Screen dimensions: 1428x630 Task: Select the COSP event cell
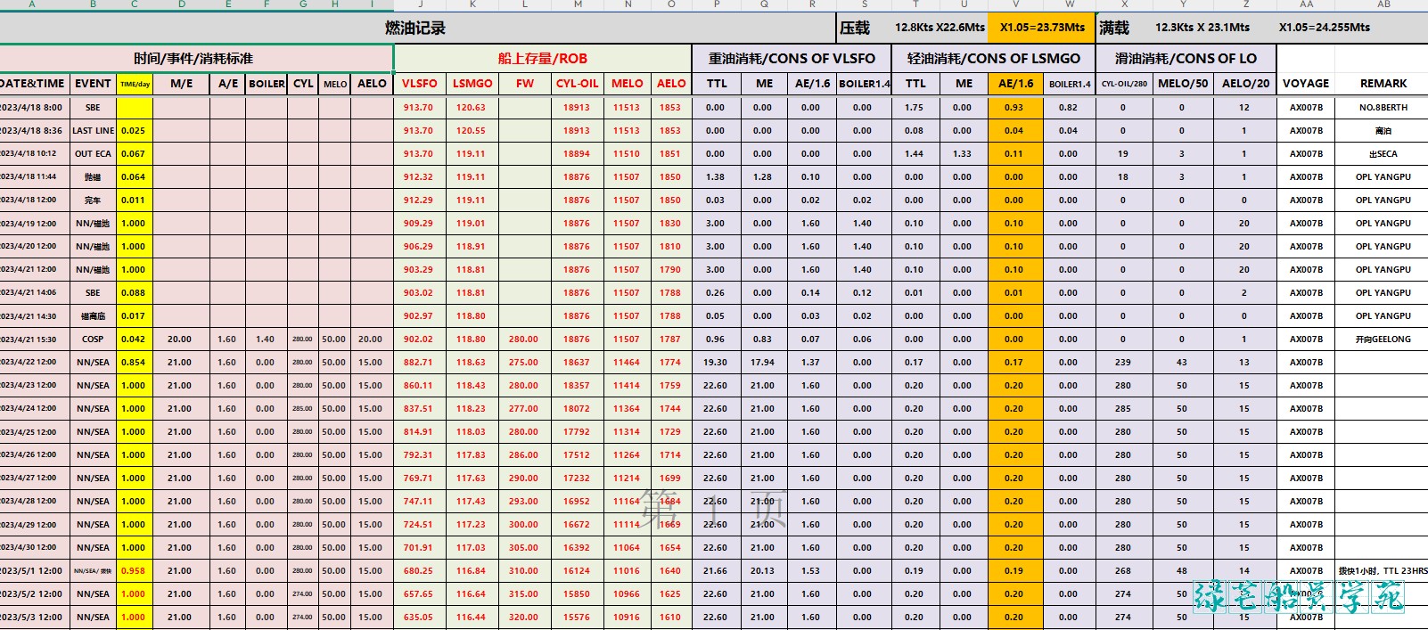[x=93, y=340]
